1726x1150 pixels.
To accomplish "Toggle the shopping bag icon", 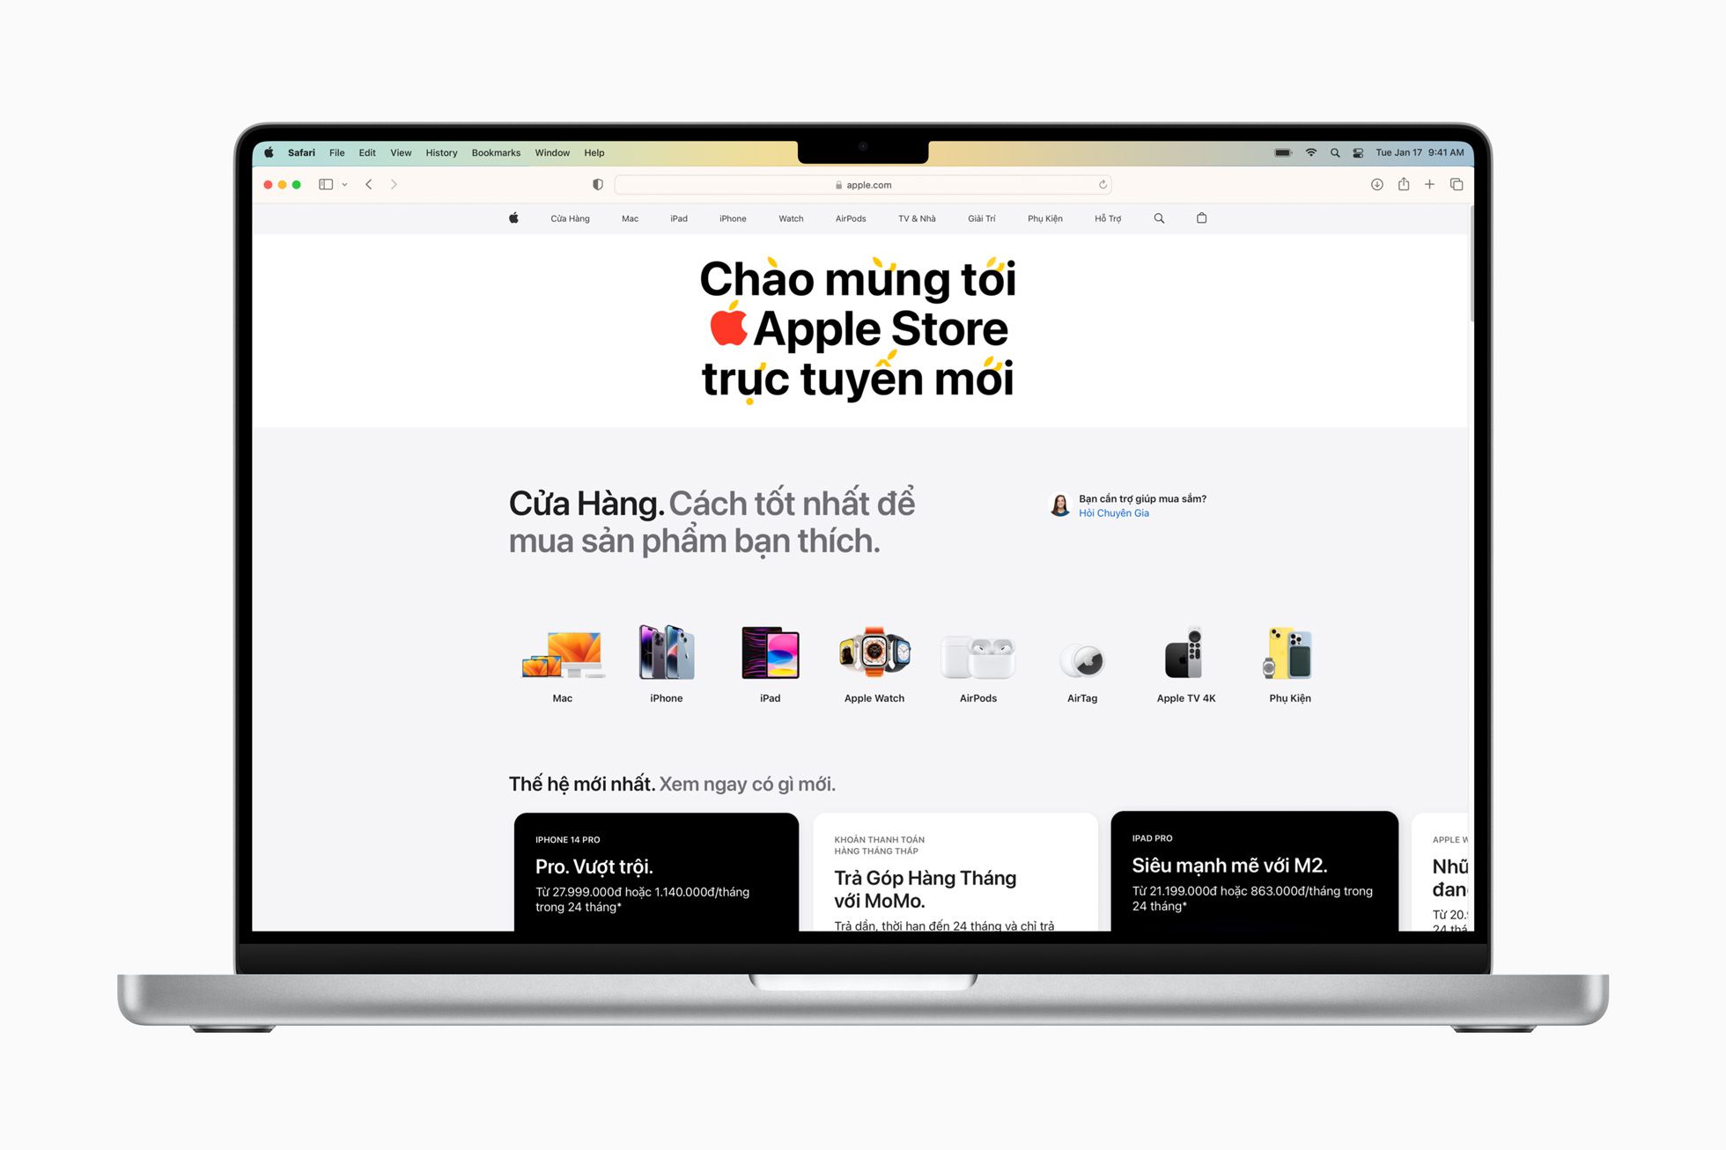I will [1200, 219].
